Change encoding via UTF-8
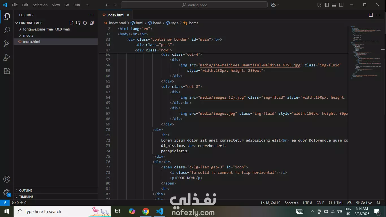The width and height of the screenshot is (386, 217). tap(307, 203)
